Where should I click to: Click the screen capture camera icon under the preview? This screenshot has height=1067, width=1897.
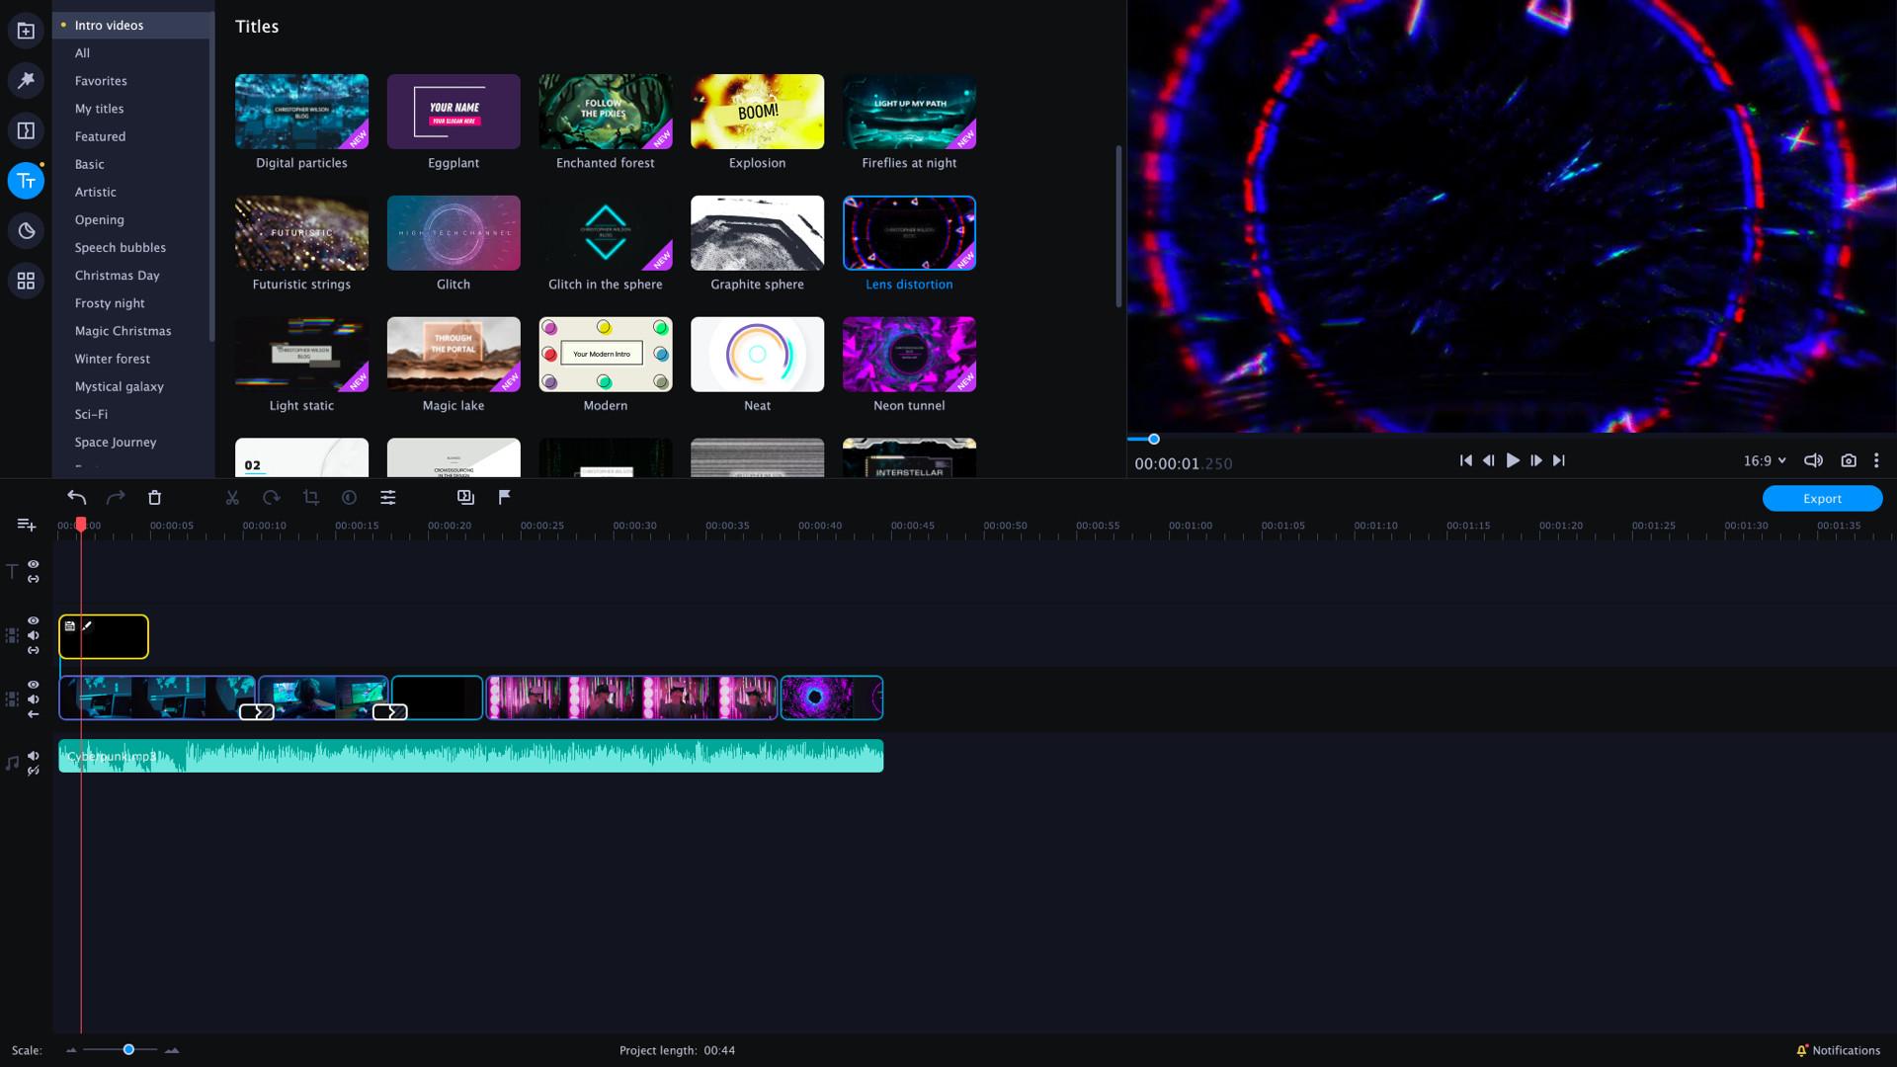(x=1849, y=460)
